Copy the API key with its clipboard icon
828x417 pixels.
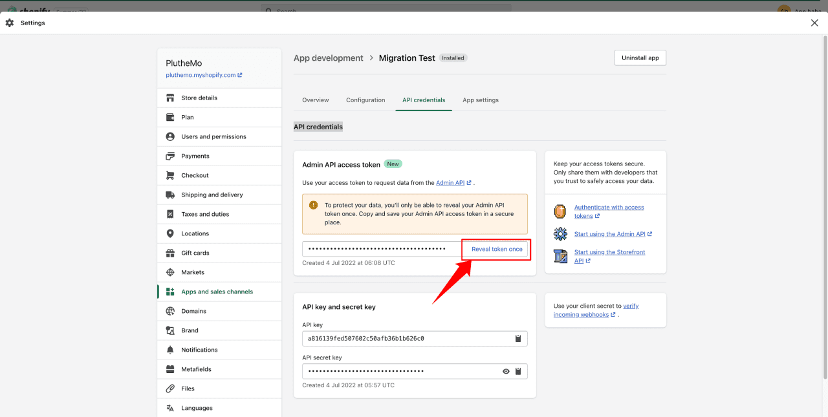pos(518,338)
